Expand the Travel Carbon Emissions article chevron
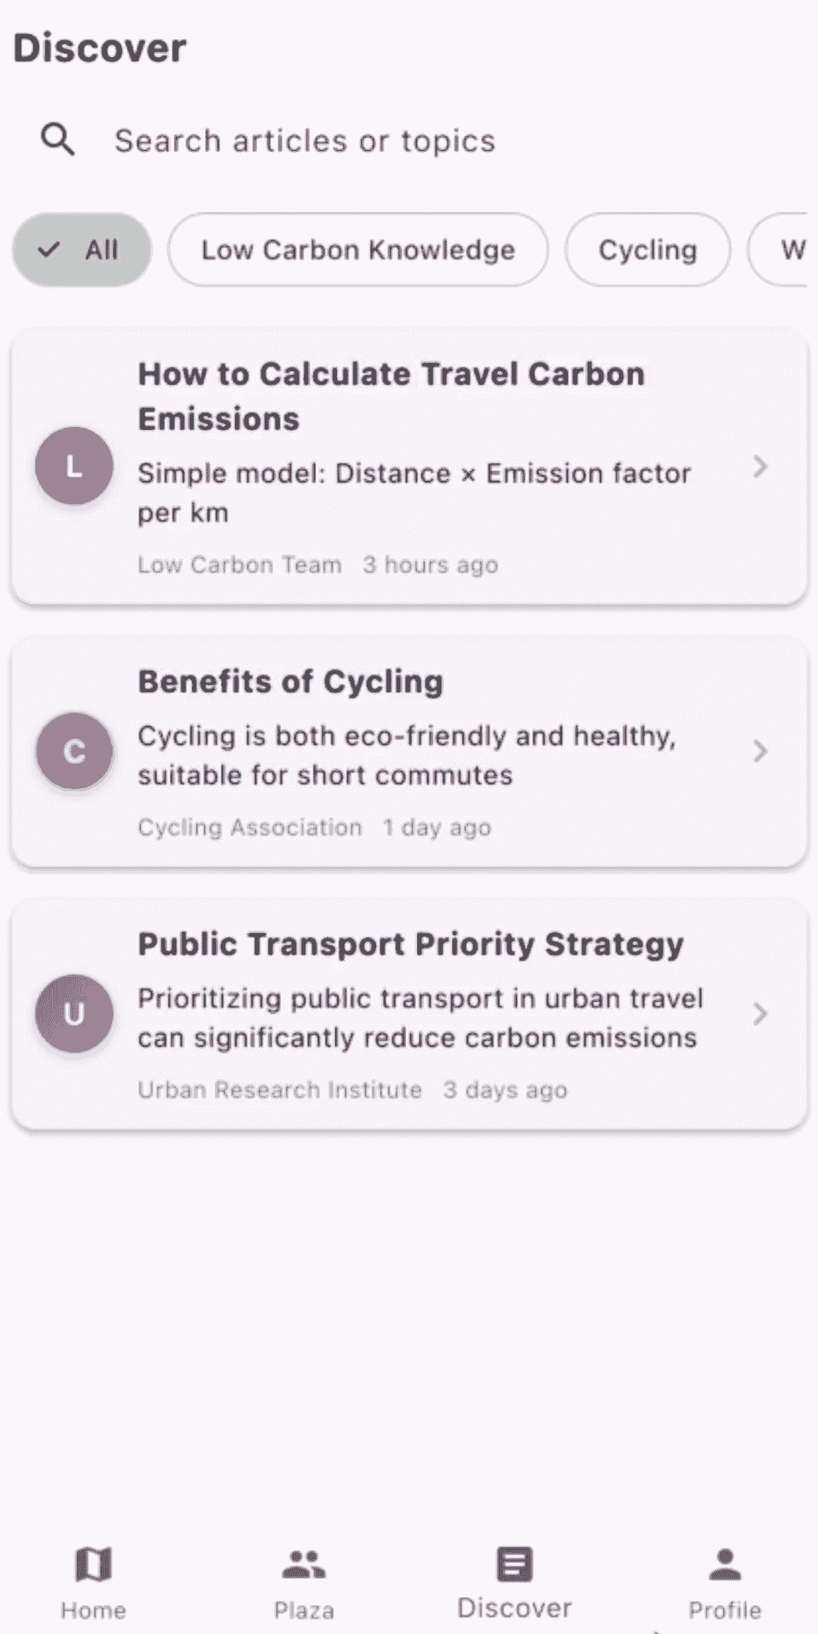 760,467
